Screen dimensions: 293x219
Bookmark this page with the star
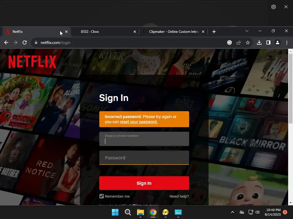coord(248,42)
